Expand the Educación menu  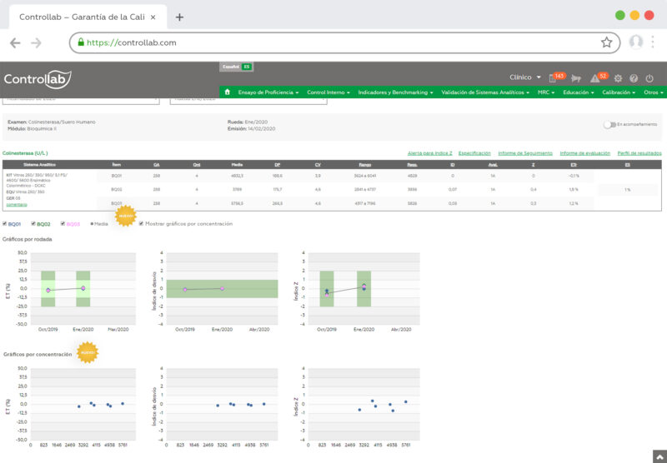click(578, 92)
